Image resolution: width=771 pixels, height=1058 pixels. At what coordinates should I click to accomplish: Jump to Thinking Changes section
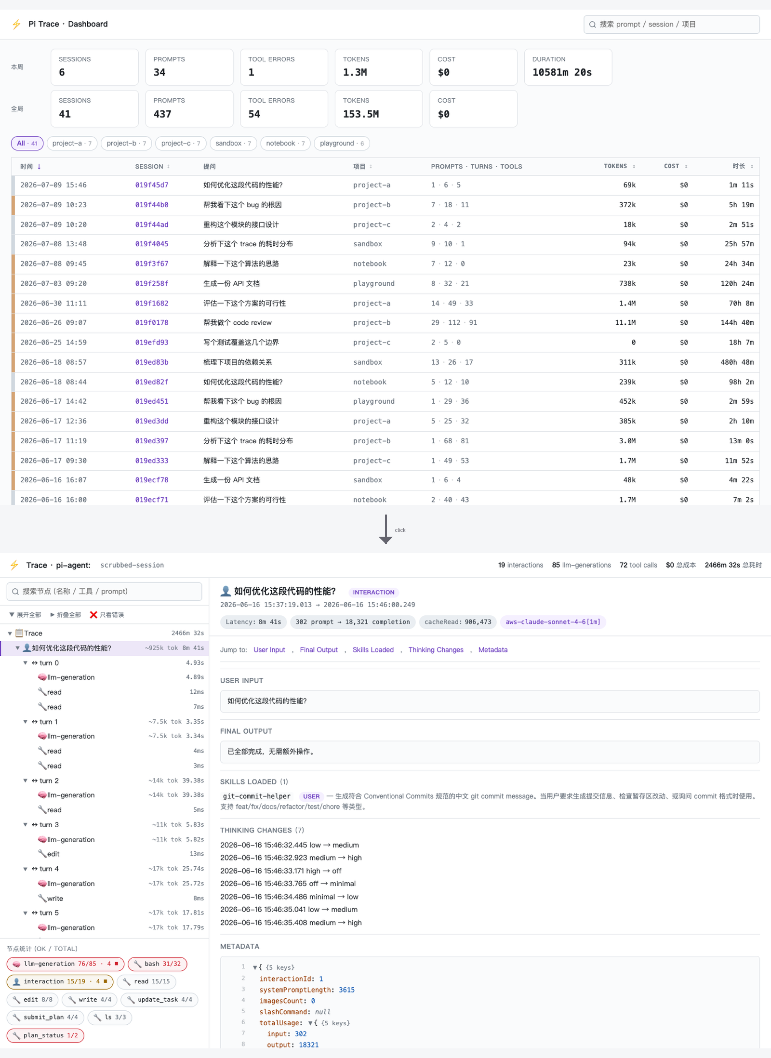436,650
